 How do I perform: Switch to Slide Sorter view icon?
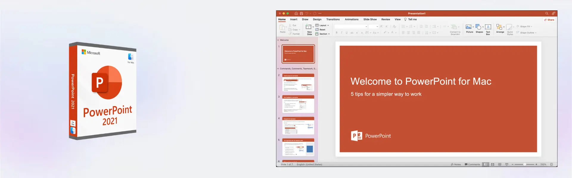(493, 164)
